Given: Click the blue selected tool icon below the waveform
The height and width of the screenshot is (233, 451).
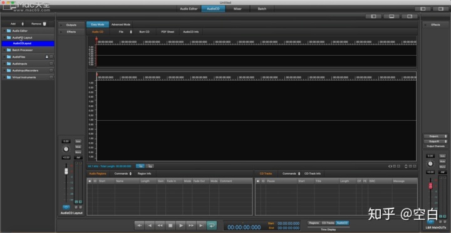Looking at the screenshot, I should 140,166.
